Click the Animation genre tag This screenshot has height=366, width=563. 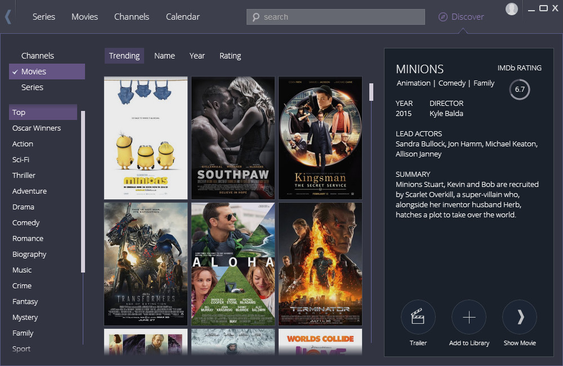pos(414,83)
